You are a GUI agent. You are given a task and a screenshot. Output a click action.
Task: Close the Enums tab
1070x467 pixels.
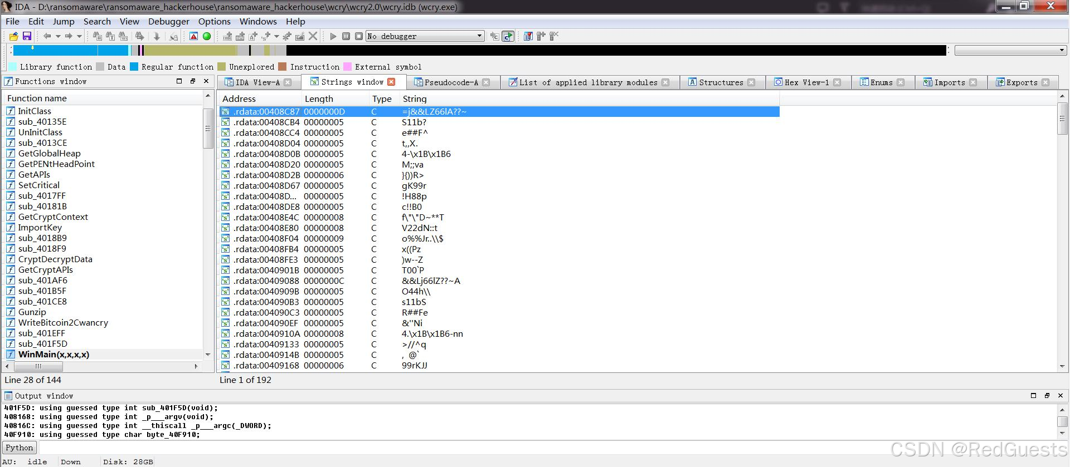coord(901,82)
